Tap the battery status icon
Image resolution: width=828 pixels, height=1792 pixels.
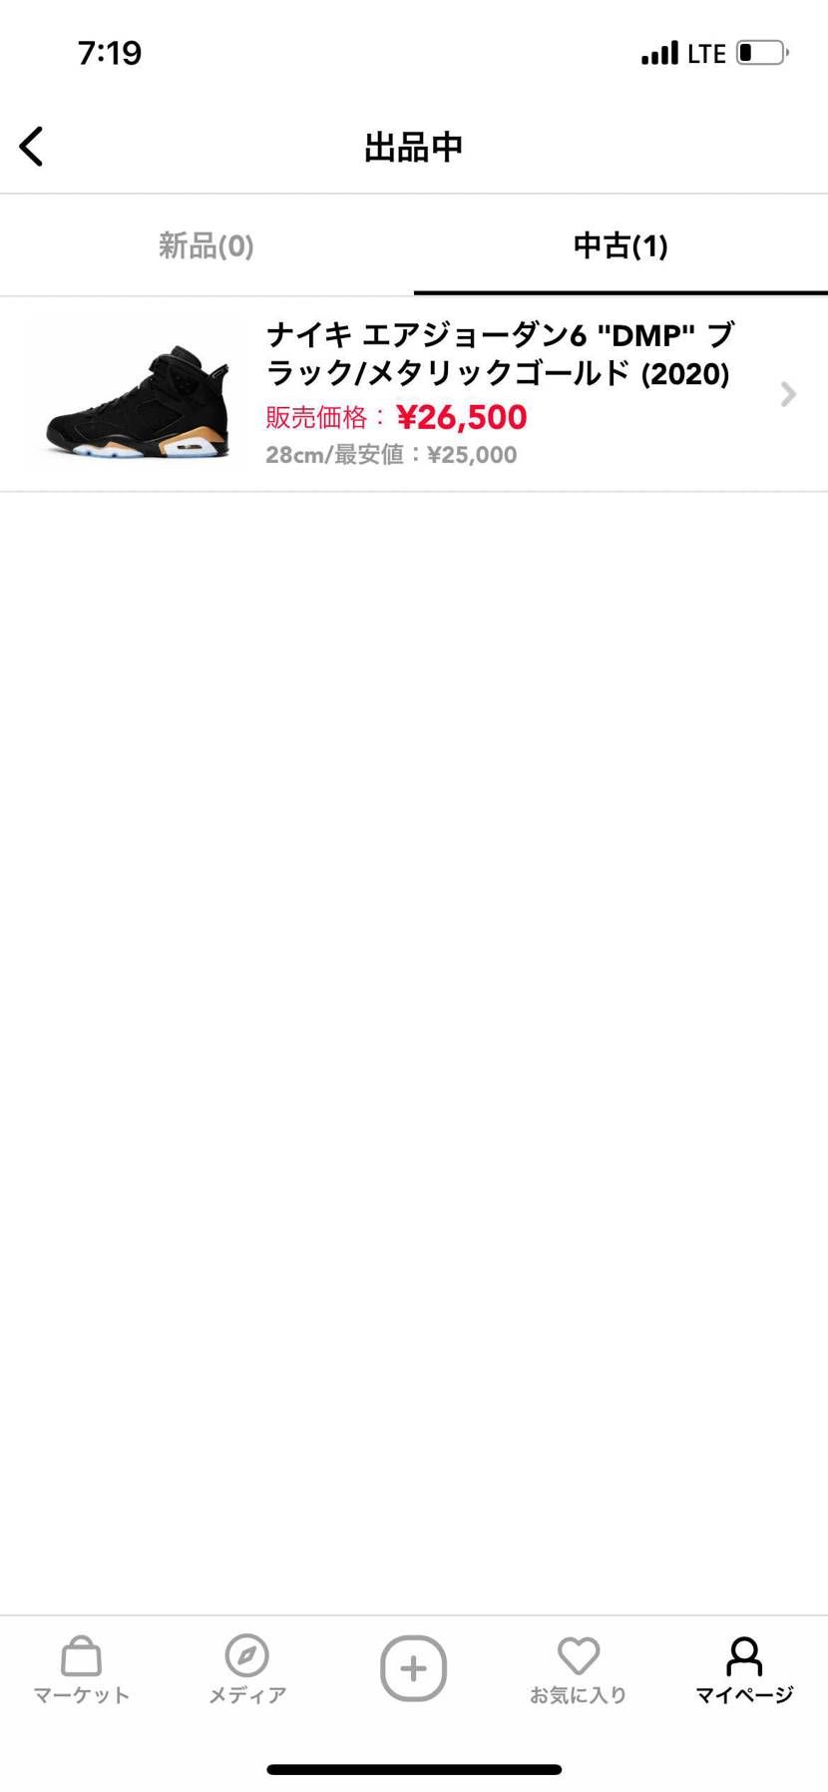(x=763, y=52)
